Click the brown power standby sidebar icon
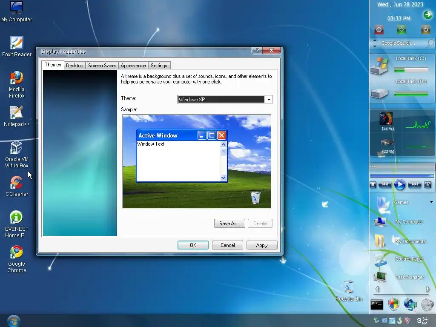 (x=425, y=29)
